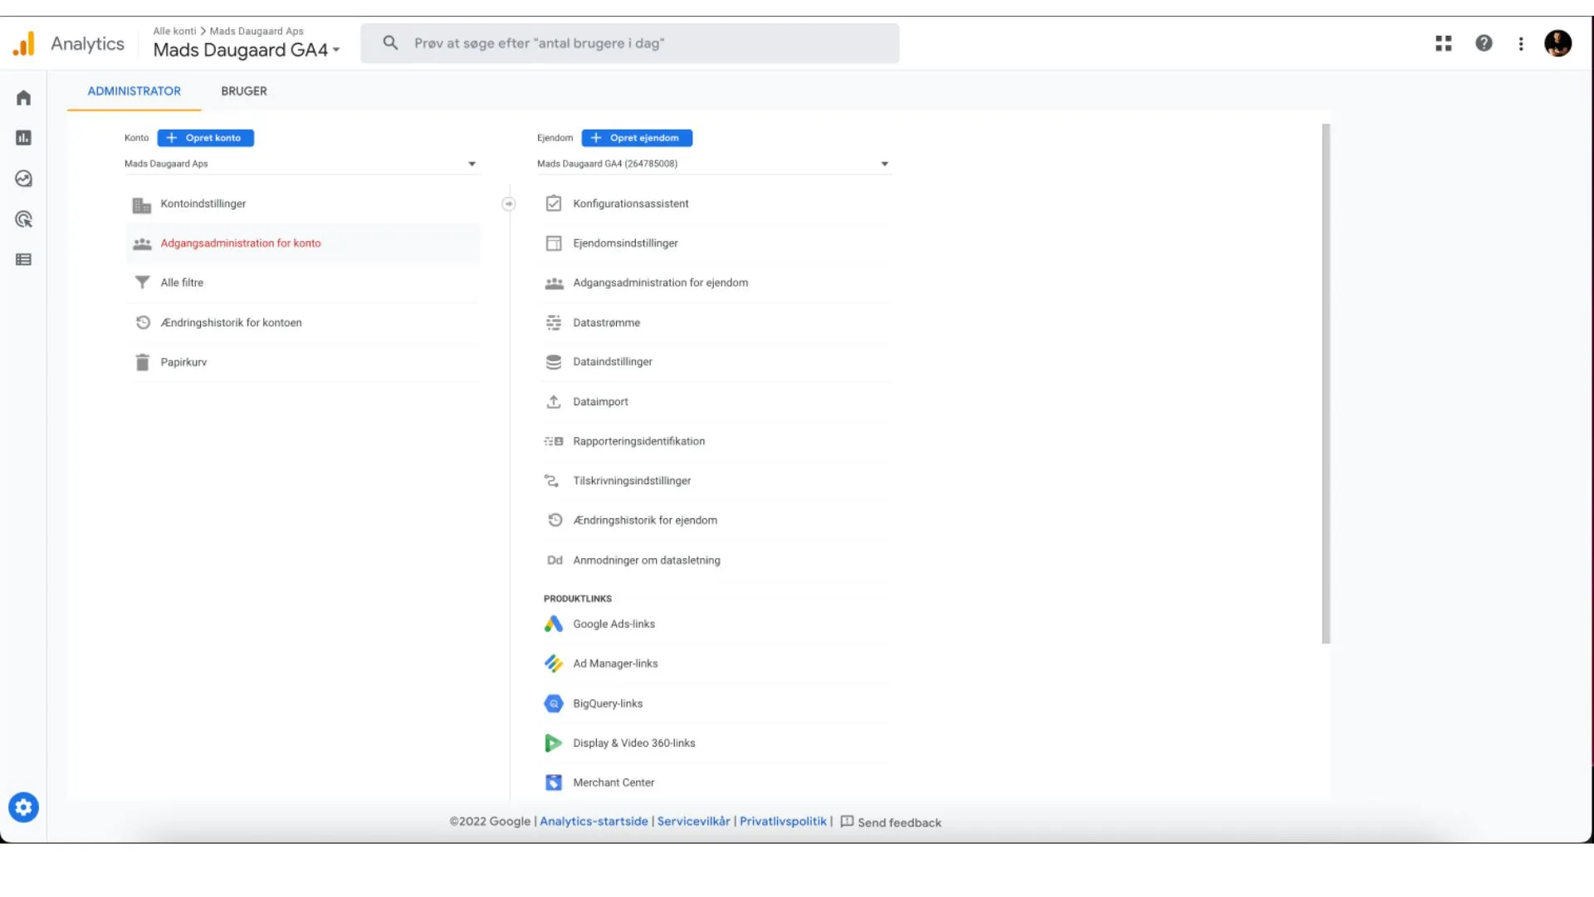Click the Google Analytics logo

tap(24, 43)
